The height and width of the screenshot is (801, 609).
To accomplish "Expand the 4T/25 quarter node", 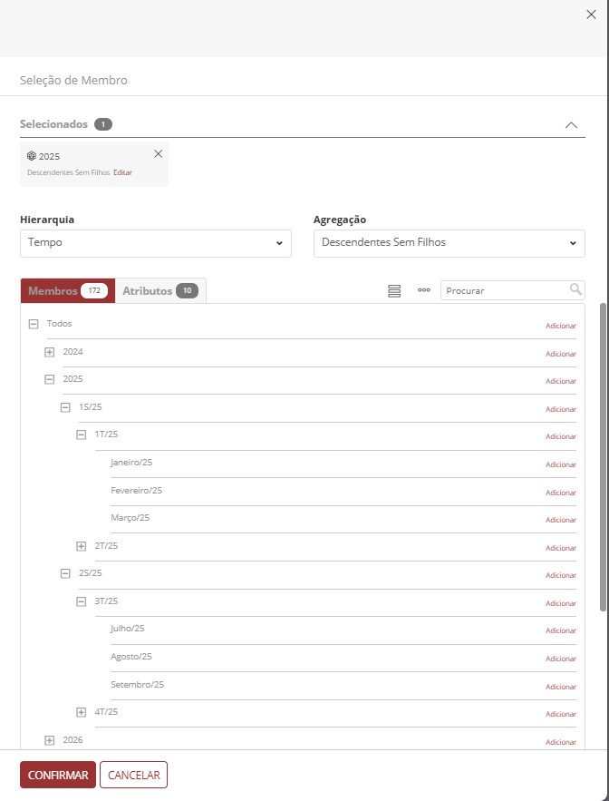I will [x=82, y=712].
